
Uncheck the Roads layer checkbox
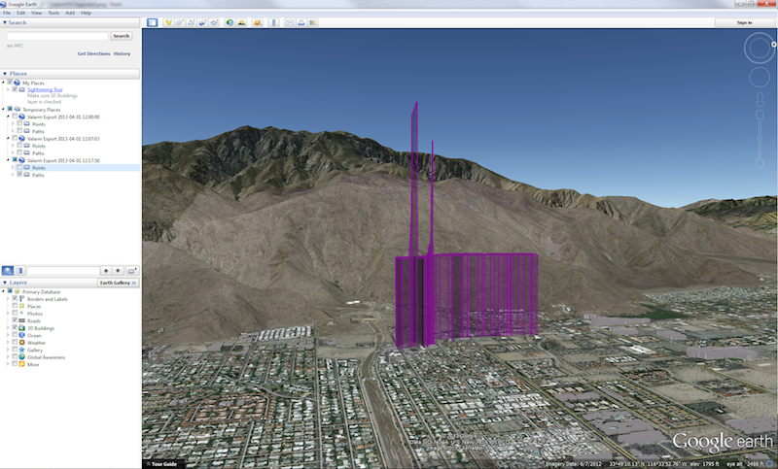click(16, 320)
